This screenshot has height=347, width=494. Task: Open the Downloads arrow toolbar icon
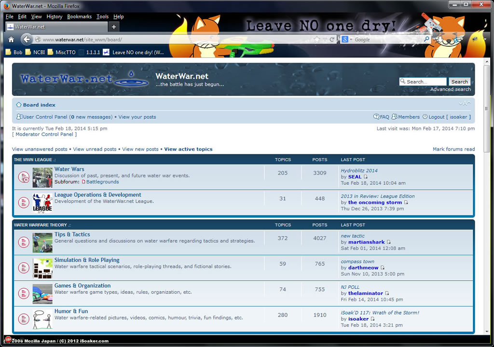coord(439,40)
